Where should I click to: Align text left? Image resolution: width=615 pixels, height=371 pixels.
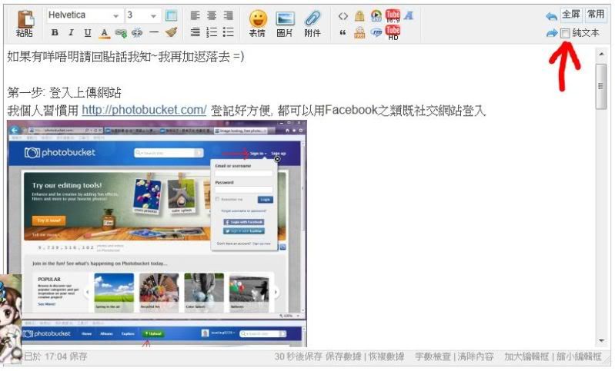(195, 15)
